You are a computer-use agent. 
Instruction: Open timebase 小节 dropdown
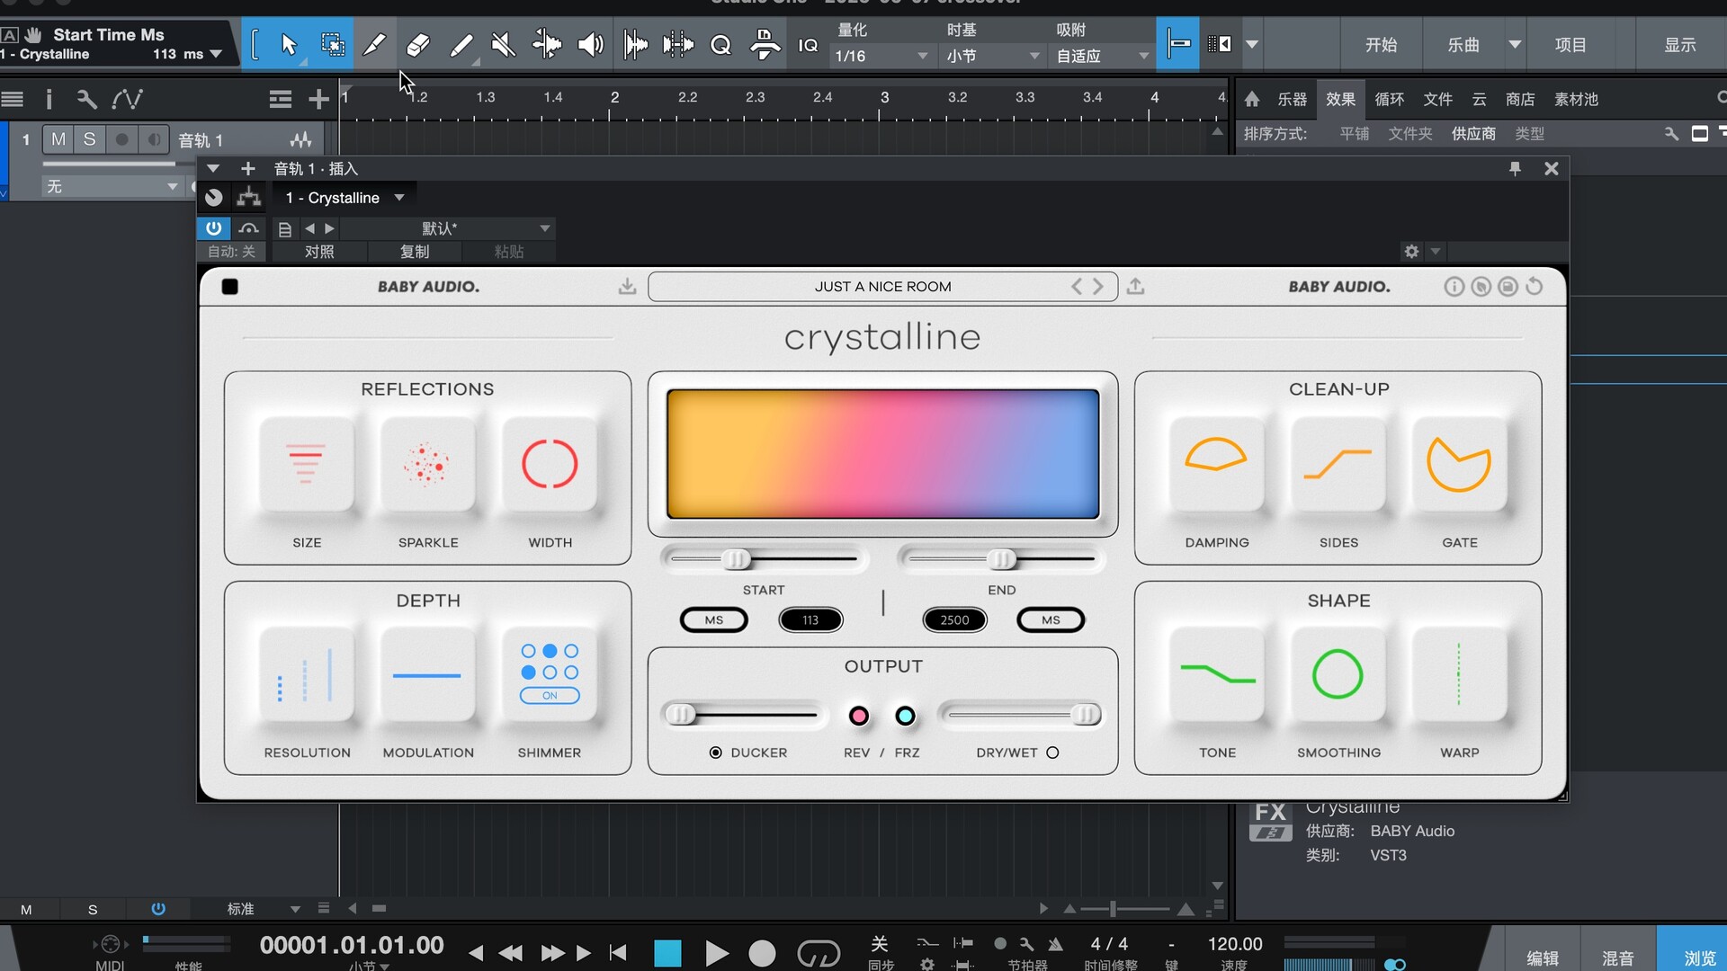[993, 56]
